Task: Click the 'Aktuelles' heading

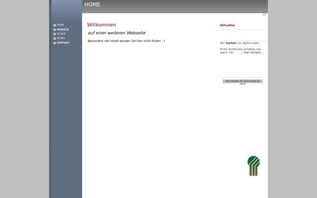Action: (x=227, y=25)
